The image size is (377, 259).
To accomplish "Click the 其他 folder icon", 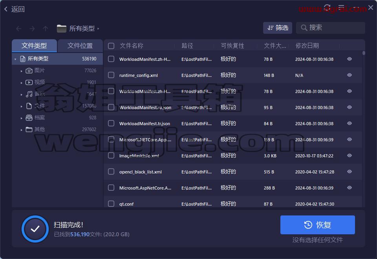I will pos(29,129).
